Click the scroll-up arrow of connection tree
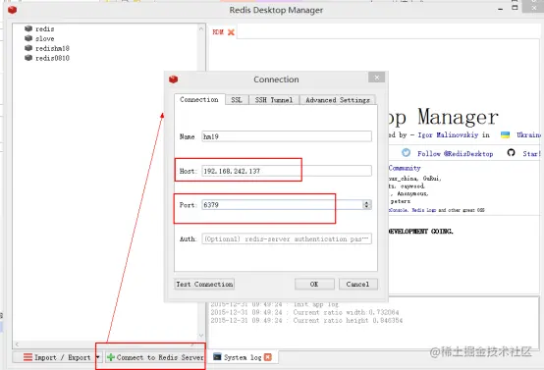This screenshot has width=544, height=370. (201, 29)
